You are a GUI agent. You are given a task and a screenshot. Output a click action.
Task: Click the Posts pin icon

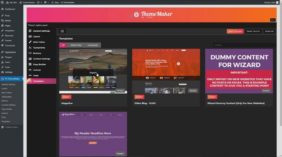click(x=2, y=15)
